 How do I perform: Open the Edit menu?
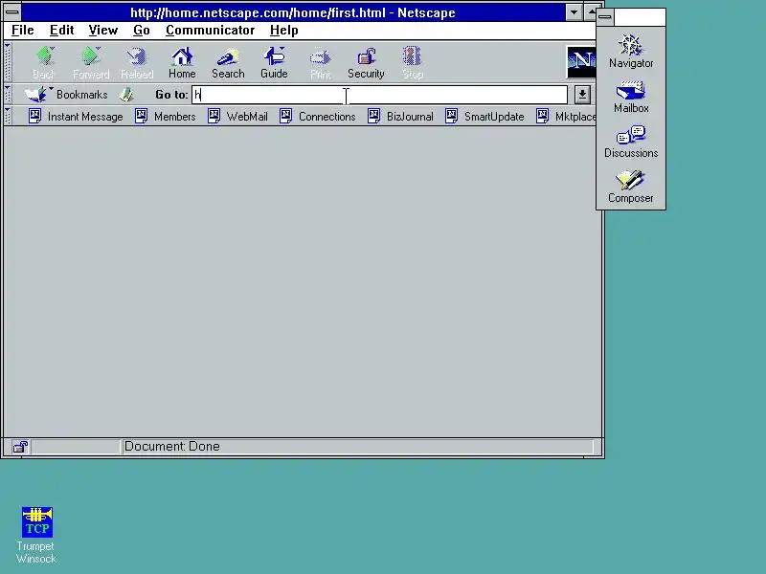[61, 31]
